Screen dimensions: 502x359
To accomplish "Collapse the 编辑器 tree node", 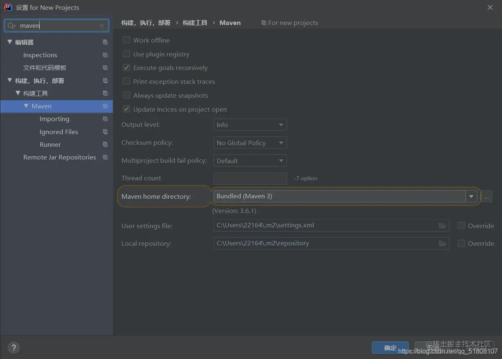I will [10, 42].
